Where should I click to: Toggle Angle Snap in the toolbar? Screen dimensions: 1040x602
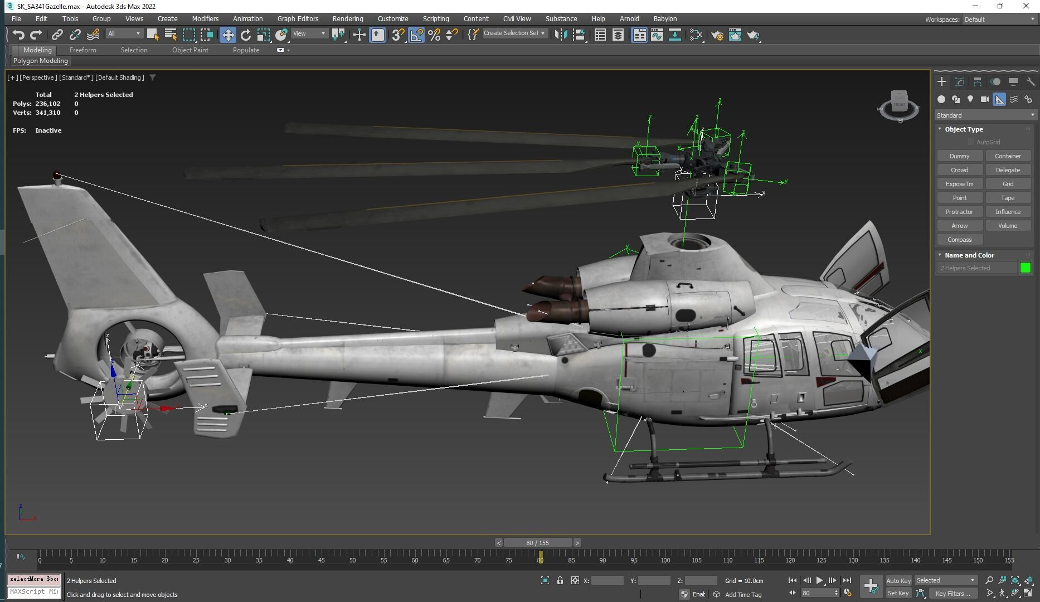(x=416, y=35)
